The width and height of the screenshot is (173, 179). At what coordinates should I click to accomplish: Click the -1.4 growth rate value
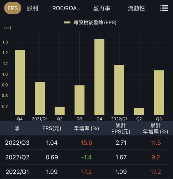[86, 157]
